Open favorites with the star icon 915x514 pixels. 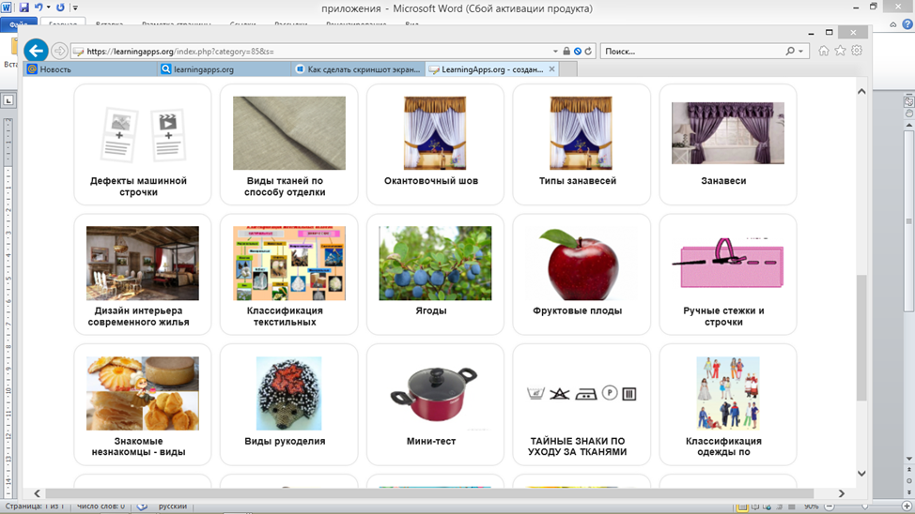pyautogui.click(x=840, y=52)
